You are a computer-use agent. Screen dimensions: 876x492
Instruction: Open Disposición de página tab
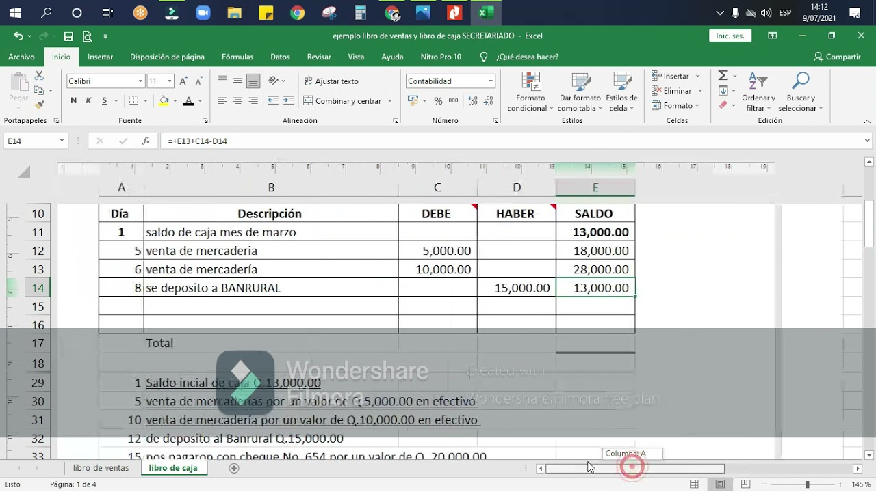point(167,57)
